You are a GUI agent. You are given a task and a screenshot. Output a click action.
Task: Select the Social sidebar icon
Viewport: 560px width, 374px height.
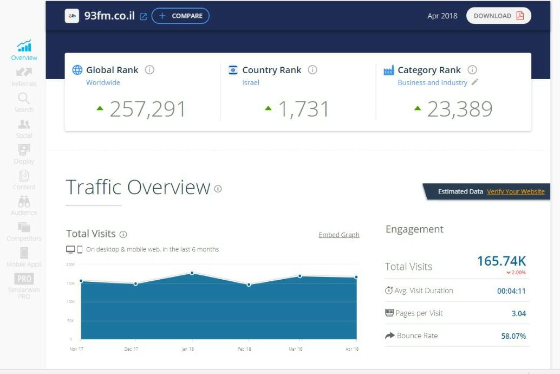tap(24, 124)
